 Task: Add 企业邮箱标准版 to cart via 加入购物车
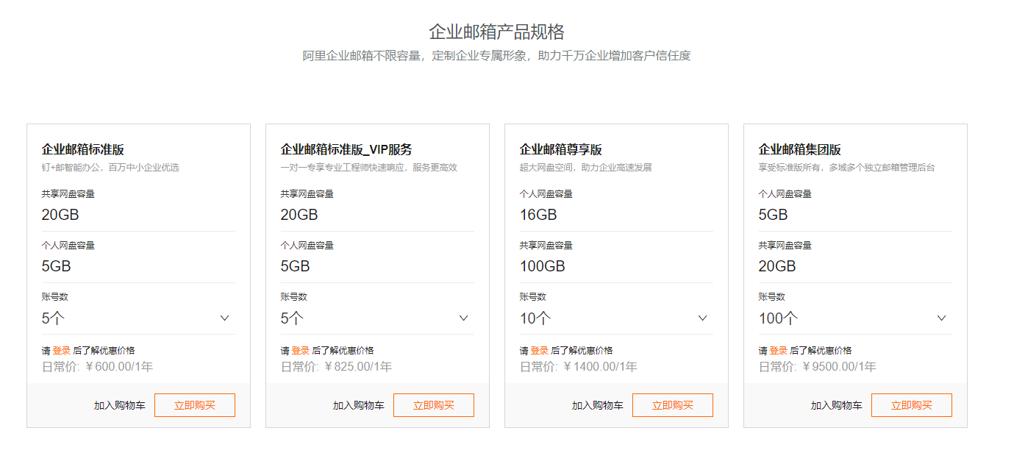click(120, 405)
